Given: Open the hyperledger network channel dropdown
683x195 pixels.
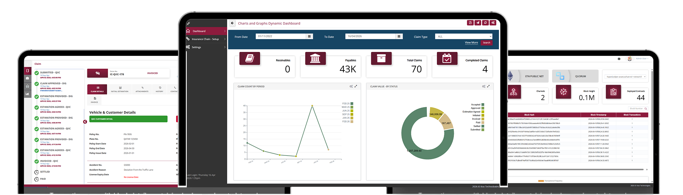Looking at the screenshot, I should 625,77.
